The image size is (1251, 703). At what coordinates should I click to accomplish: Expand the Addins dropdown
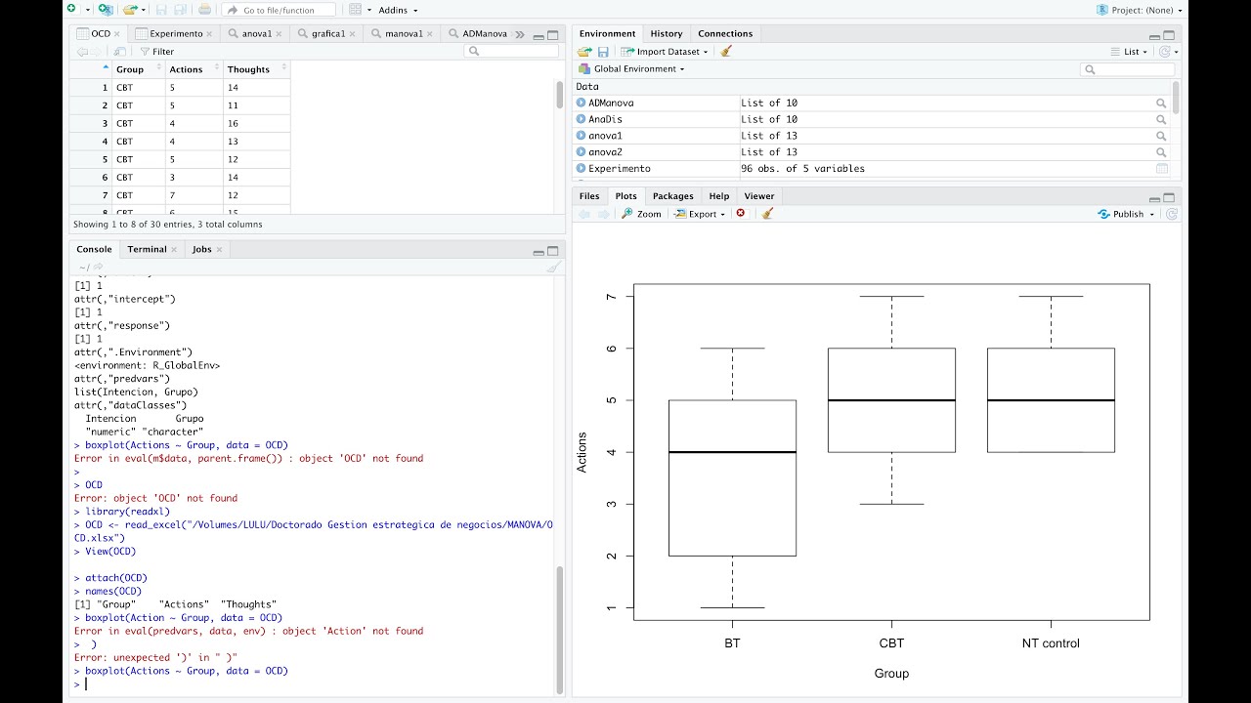tap(398, 10)
